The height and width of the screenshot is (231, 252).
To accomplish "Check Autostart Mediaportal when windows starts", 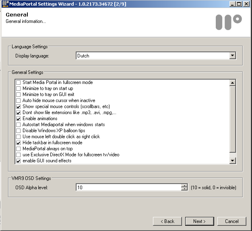I will pos(19,125).
